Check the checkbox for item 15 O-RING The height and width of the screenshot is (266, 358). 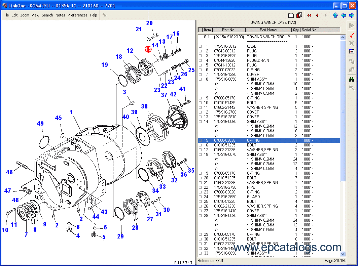pos(200,140)
